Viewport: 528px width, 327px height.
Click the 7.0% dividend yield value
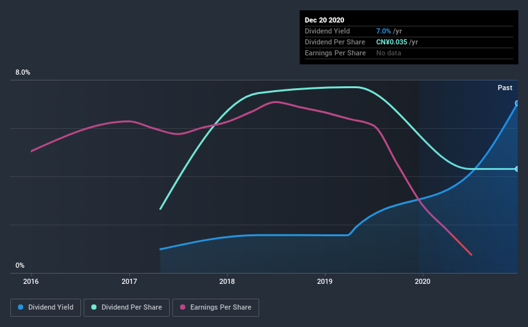click(x=383, y=31)
